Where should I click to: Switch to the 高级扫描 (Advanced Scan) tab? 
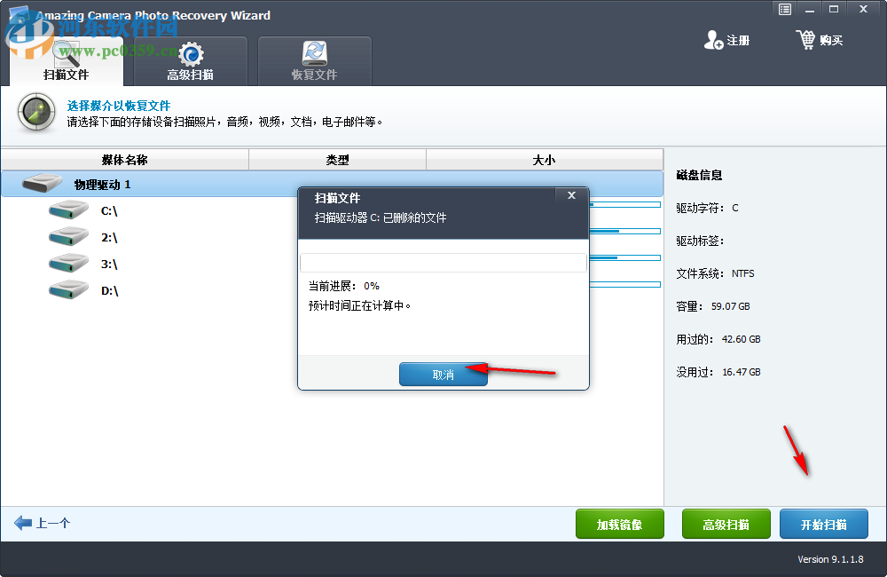(x=191, y=60)
